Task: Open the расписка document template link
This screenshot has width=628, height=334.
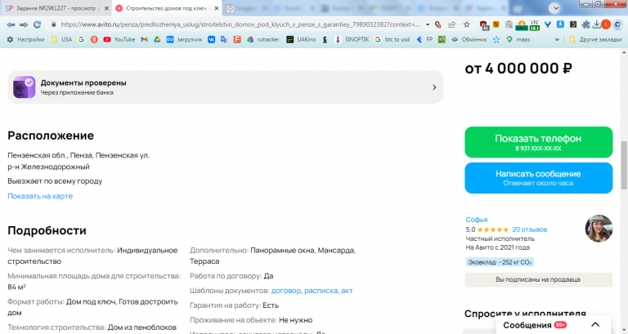Action: (x=321, y=291)
